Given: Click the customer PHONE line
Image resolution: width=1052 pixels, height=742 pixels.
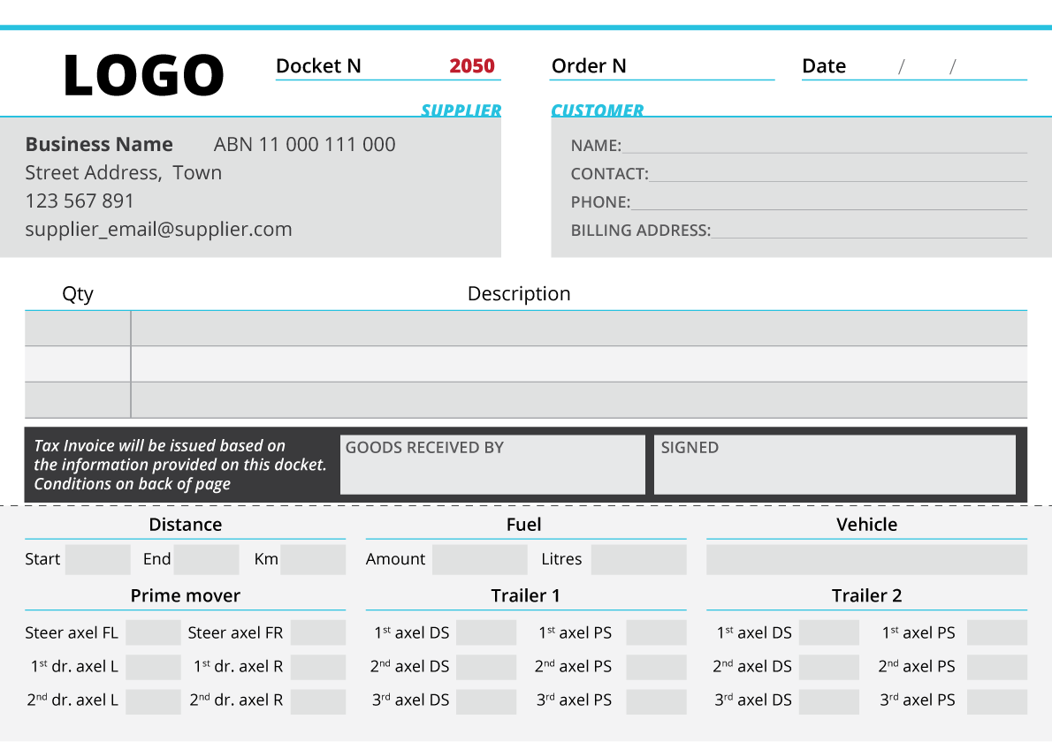Looking at the screenshot, I should click(x=828, y=201).
